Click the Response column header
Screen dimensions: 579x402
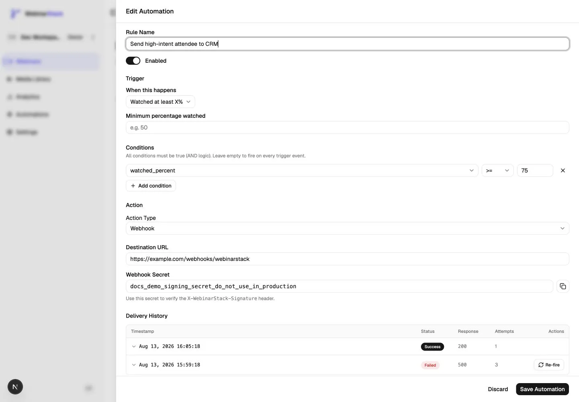click(468, 331)
